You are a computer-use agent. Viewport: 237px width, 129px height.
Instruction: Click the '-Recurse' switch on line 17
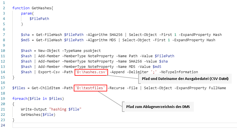click(116, 88)
